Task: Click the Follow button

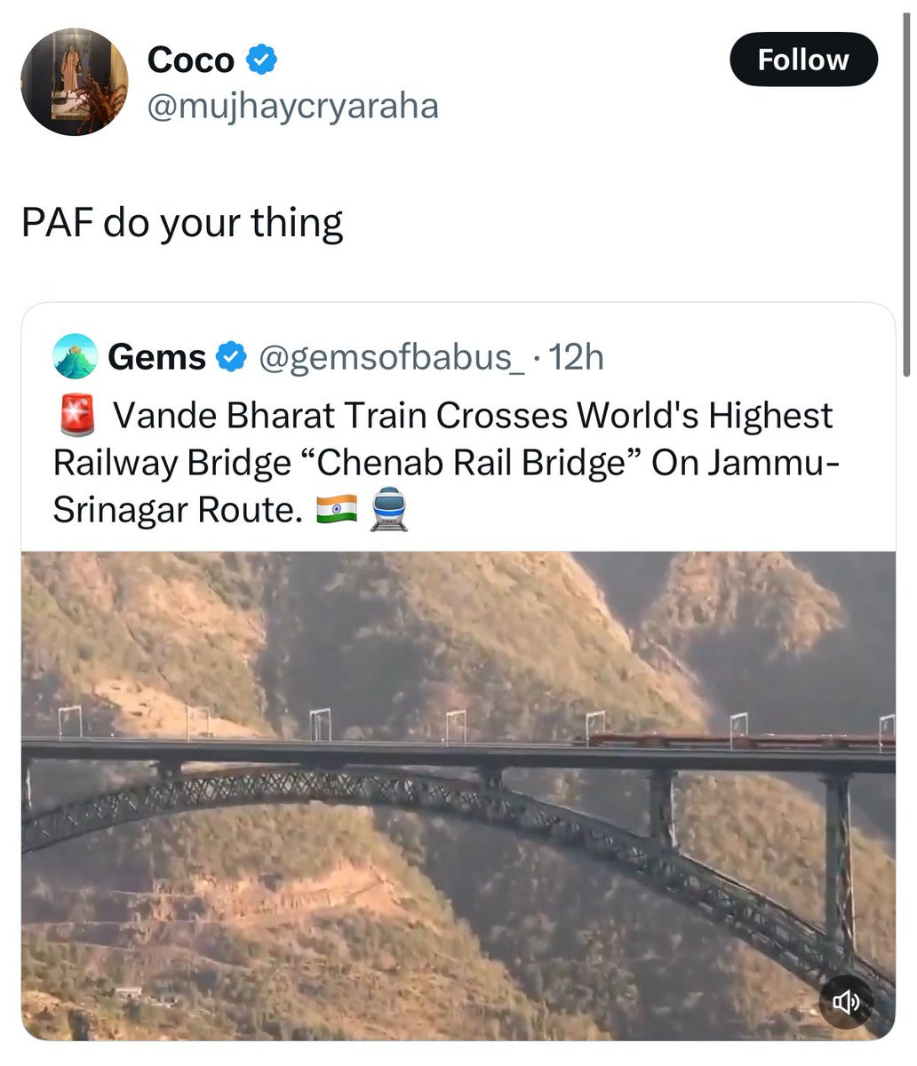Action: tap(803, 60)
